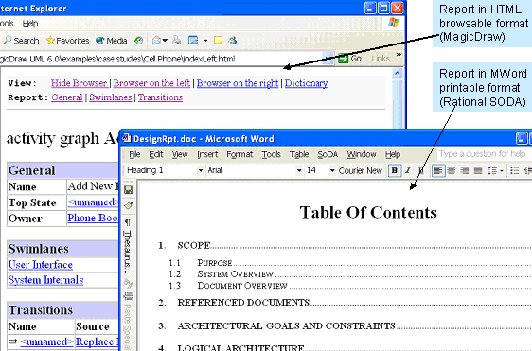532x351 pixels.
Task: Open the History clock icon in Internet Explorer
Action: pos(138,41)
